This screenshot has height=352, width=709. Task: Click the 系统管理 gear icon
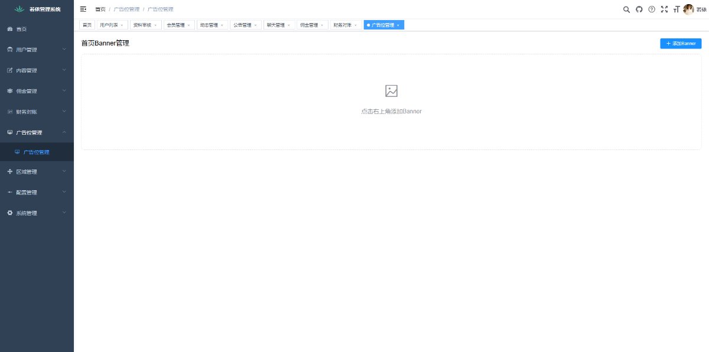click(9, 213)
